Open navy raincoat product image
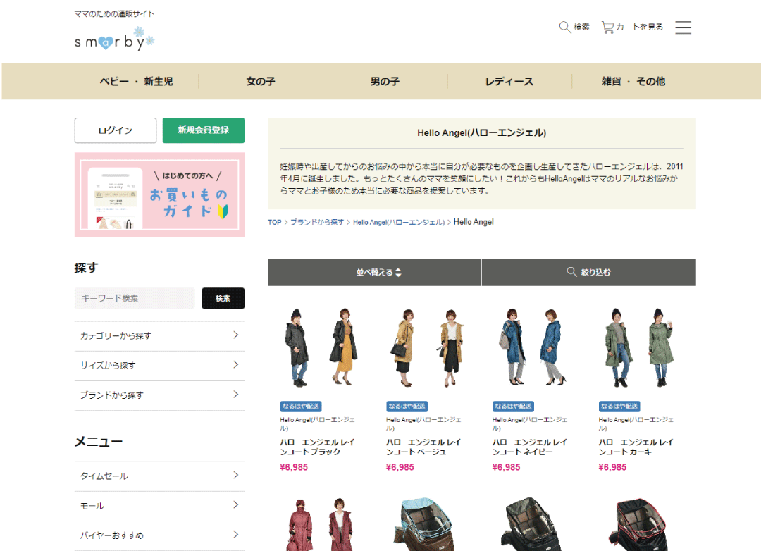The width and height of the screenshot is (761, 551). tap(533, 347)
